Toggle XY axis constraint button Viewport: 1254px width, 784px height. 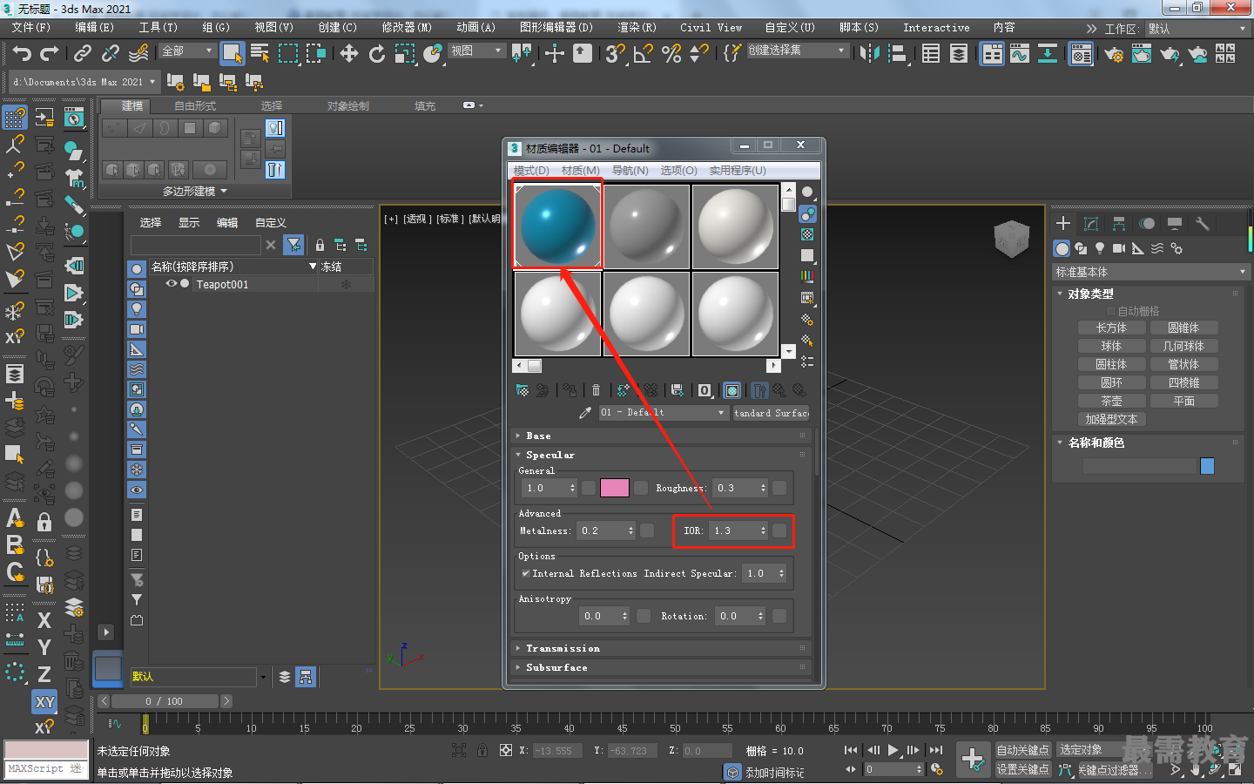(x=44, y=701)
